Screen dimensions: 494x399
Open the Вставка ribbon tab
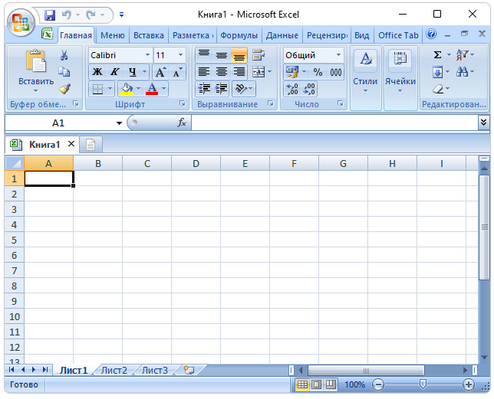[149, 35]
